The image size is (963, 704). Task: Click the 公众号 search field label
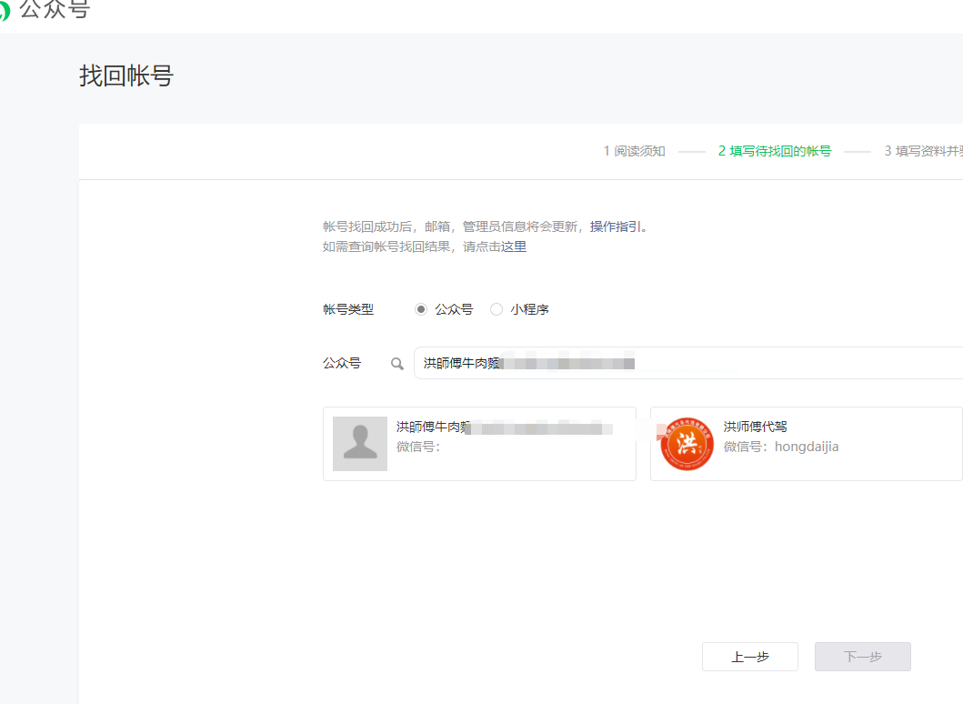342,363
